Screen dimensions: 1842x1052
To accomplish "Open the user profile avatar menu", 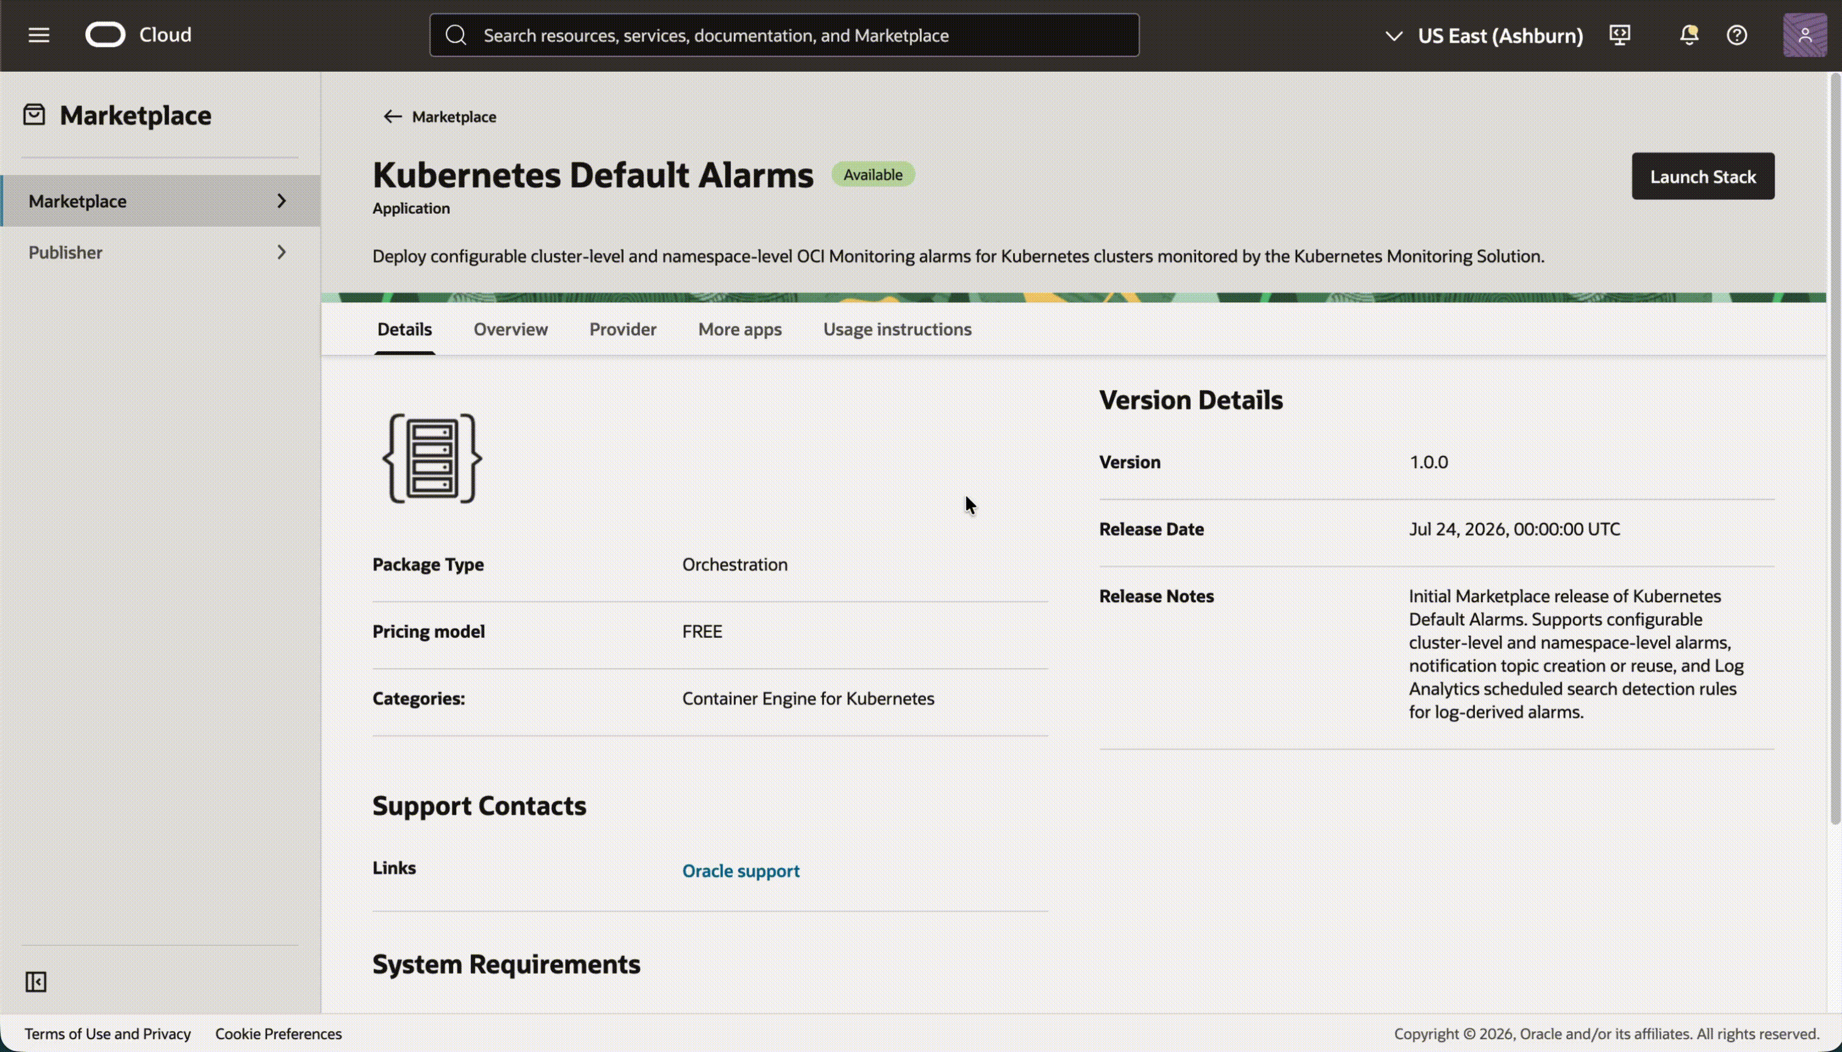I will point(1804,35).
